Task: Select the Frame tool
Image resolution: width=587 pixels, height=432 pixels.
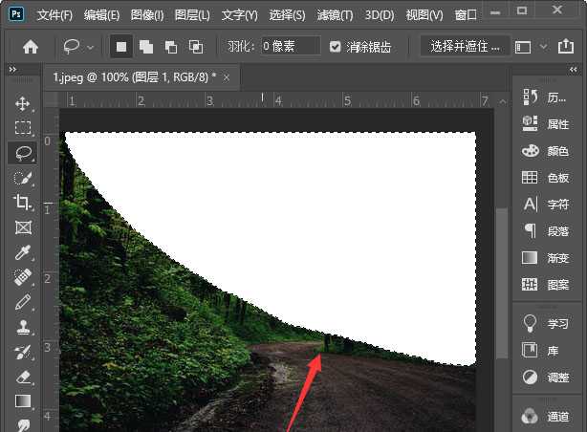Action: (x=23, y=227)
